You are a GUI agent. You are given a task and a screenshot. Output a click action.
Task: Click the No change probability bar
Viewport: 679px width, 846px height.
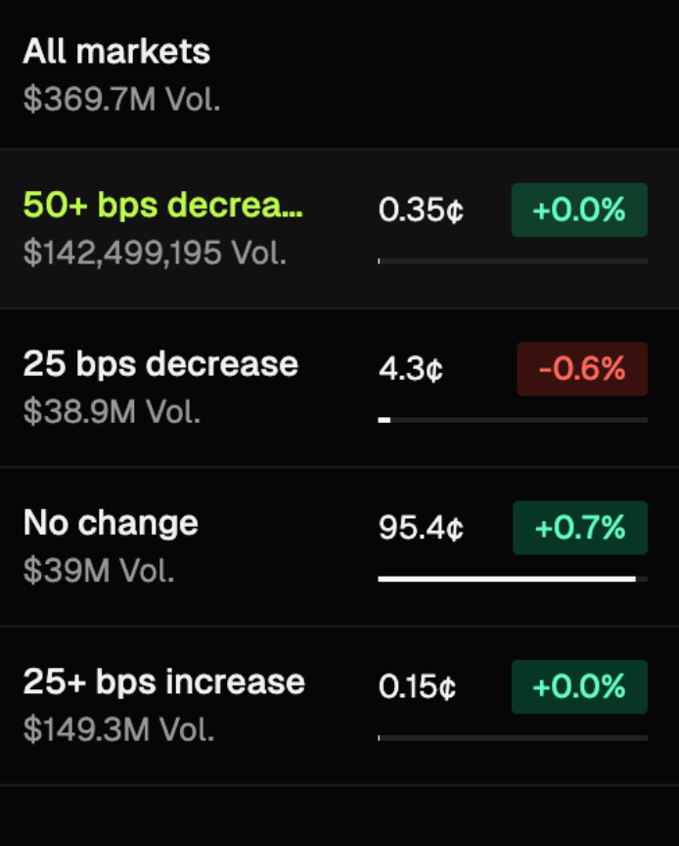coord(513,579)
